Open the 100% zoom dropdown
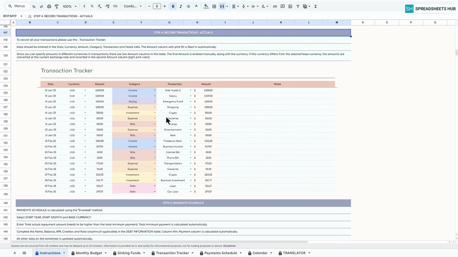The height and width of the screenshot is (257, 458). click(x=69, y=6)
